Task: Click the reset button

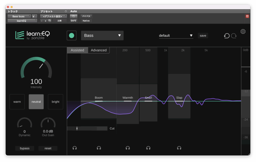Action: 48,148
